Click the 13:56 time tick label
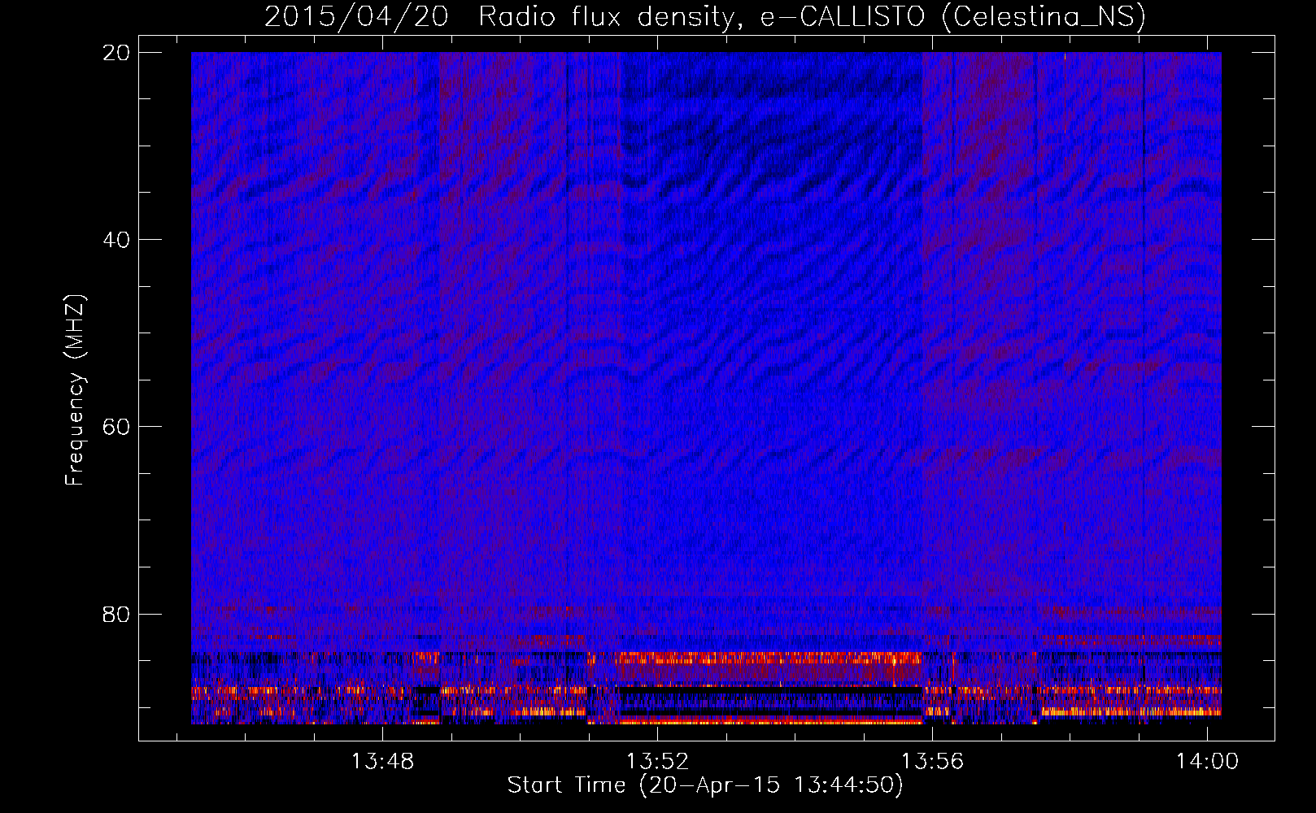The height and width of the screenshot is (813, 1316). click(x=932, y=762)
